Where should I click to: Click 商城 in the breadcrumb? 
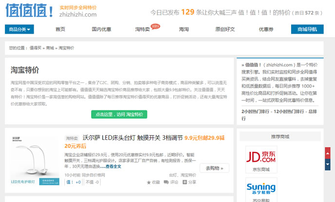tap(50, 48)
